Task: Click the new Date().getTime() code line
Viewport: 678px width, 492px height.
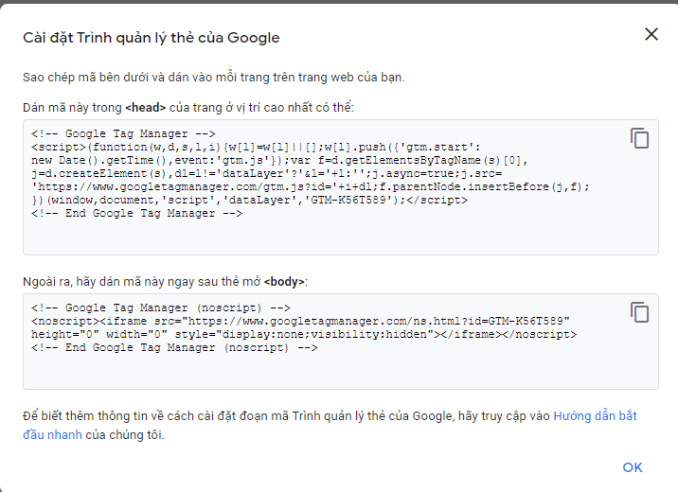Action: [x=279, y=160]
